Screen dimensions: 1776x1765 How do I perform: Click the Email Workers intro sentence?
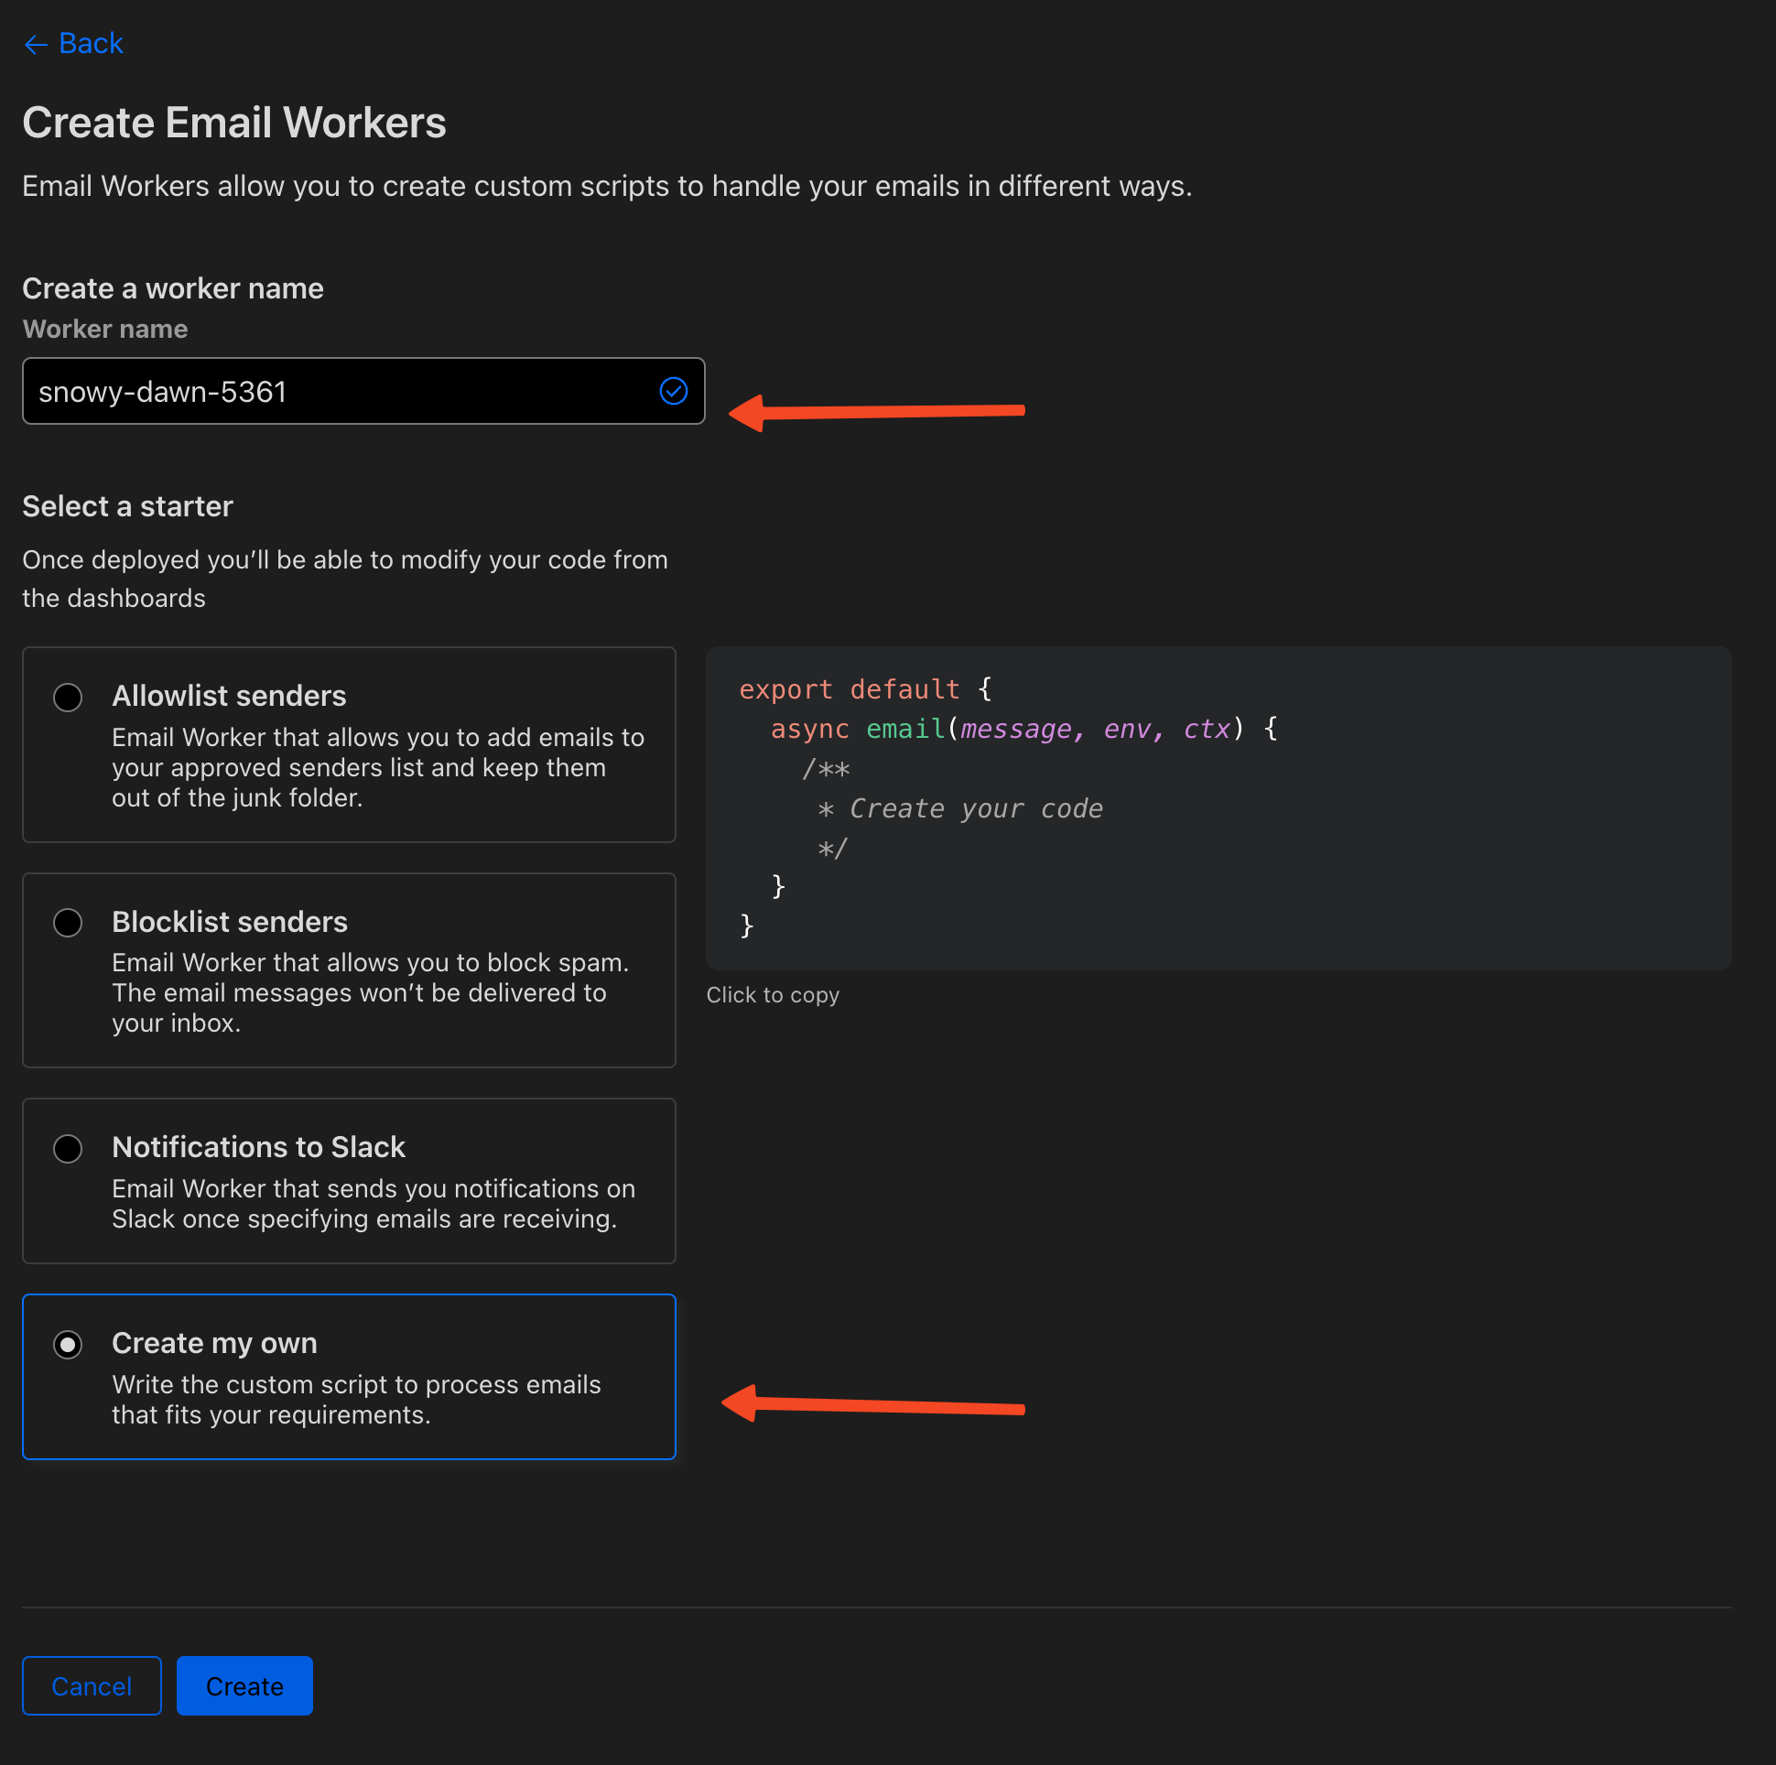[607, 187]
